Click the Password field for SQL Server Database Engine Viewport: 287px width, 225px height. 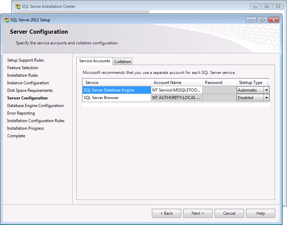tap(219, 90)
